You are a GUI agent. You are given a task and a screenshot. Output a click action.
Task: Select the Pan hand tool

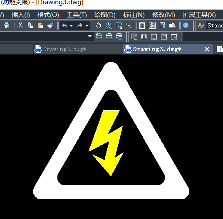tap(99, 26)
